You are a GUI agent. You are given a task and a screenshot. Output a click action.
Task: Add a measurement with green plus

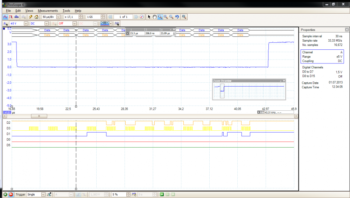click(x=162, y=194)
